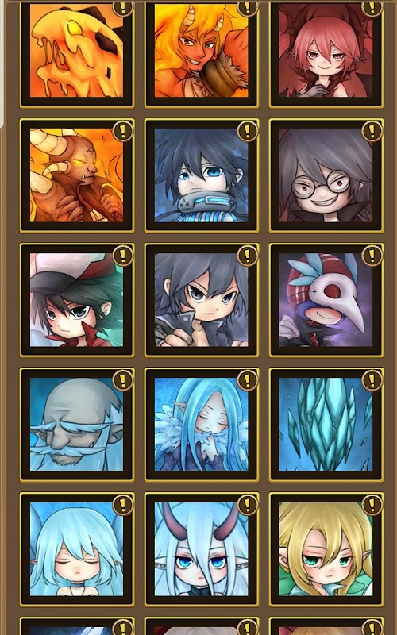
Task: Choose the pink-haired bat-winged girl portrait
Action: [326, 51]
